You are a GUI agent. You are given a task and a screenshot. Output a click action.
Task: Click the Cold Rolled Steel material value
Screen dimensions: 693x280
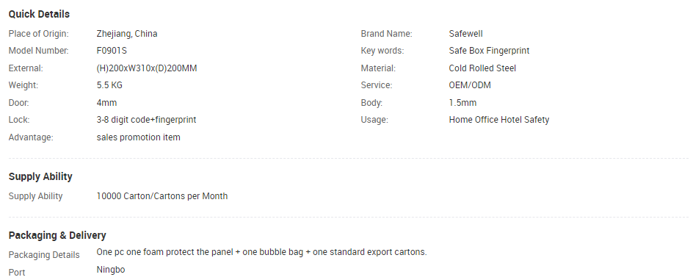click(x=482, y=68)
